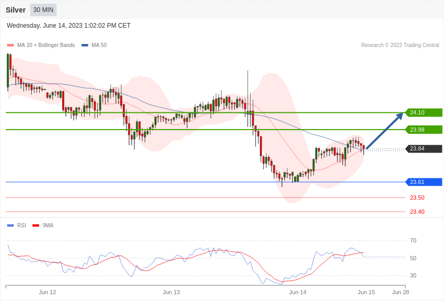Click the MA 50 legend label
The height and width of the screenshot is (301, 444).
point(99,45)
